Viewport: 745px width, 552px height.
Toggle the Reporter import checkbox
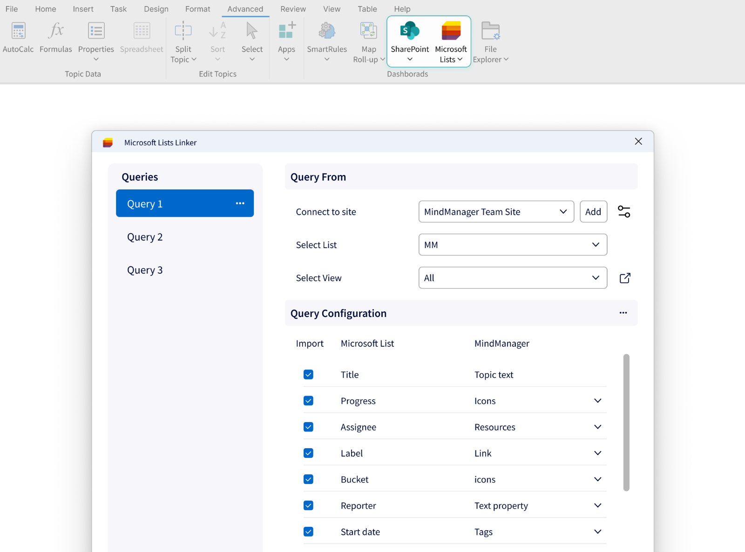(x=308, y=505)
